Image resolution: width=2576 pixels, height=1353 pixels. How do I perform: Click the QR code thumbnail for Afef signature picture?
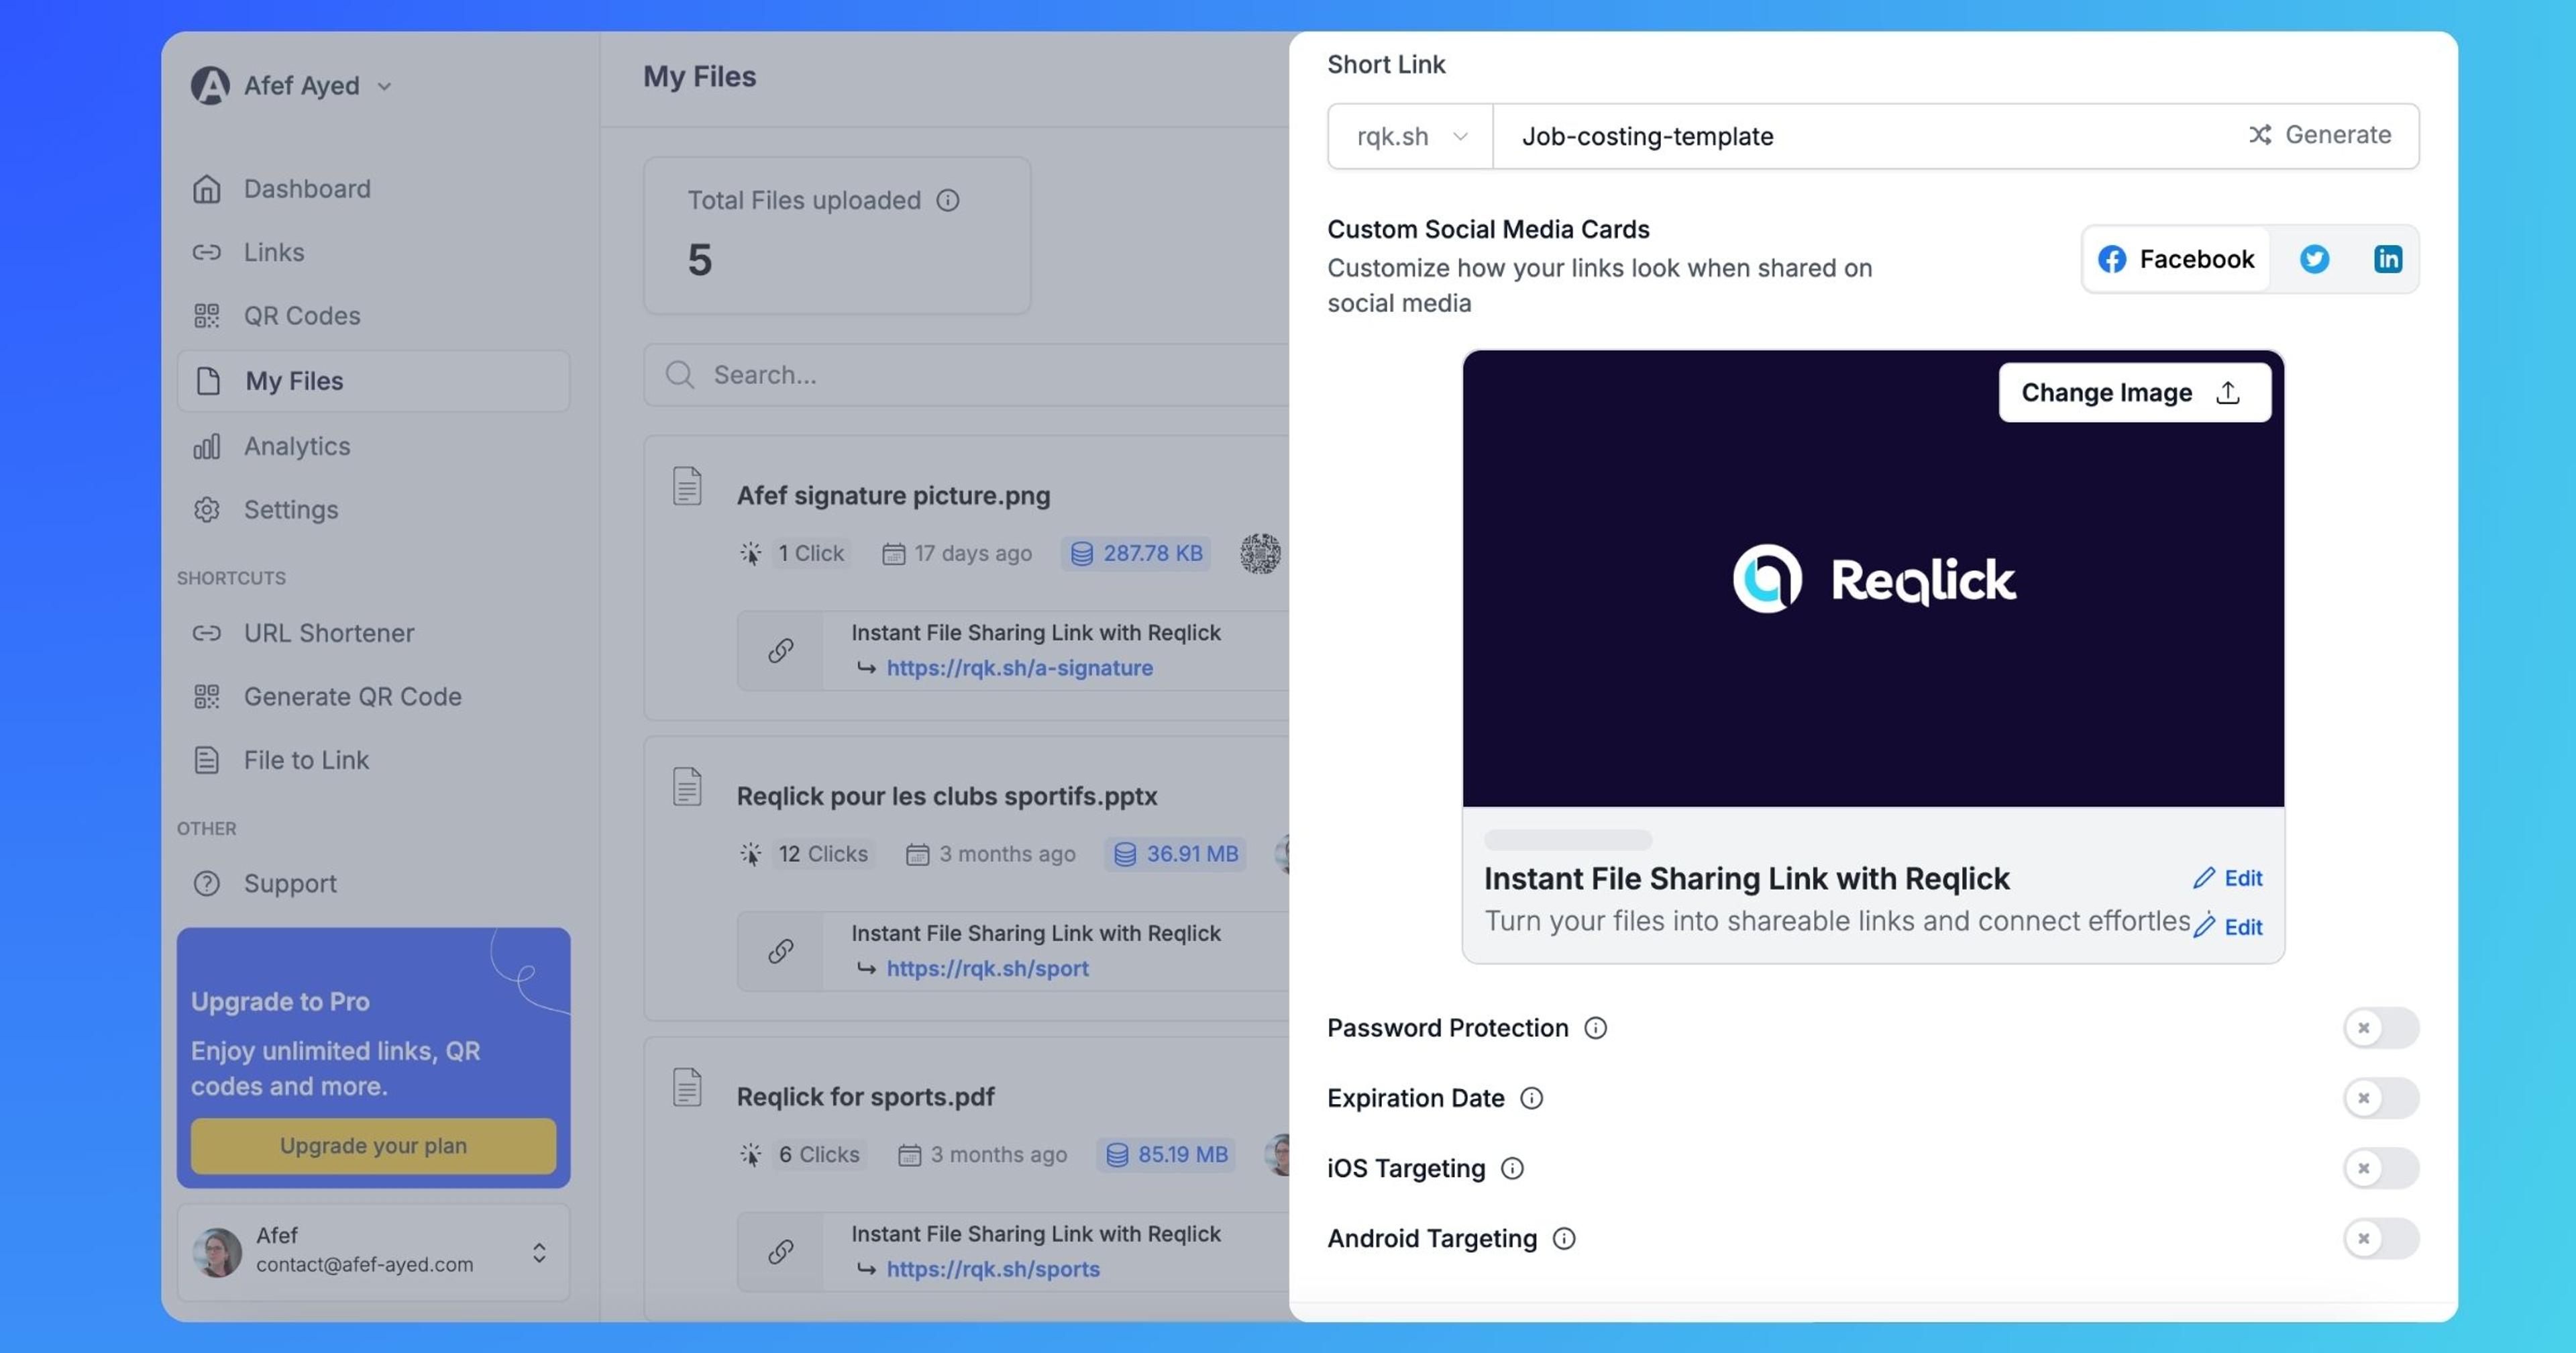pyautogui.click(x=1260, y=554)
